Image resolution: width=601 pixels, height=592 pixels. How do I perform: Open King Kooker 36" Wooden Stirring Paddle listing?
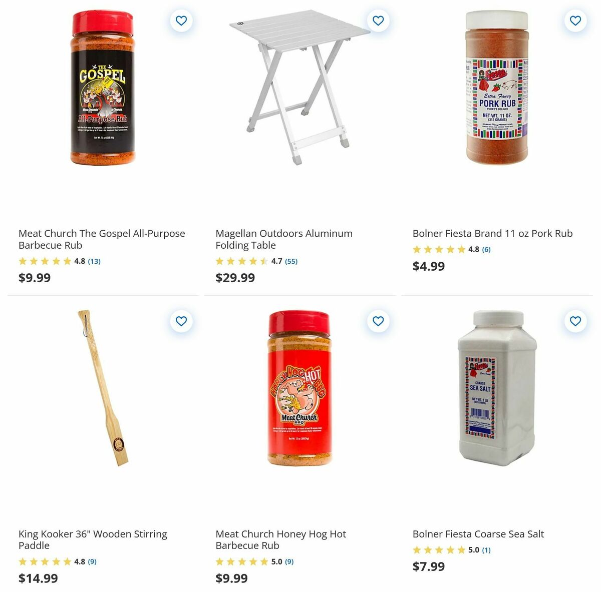93,539
